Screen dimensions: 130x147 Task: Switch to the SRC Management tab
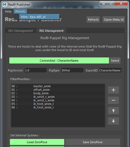click(x=20, y=31)
